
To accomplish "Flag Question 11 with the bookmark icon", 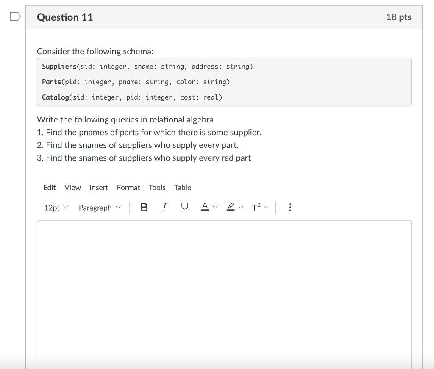I will click(15, 17).
